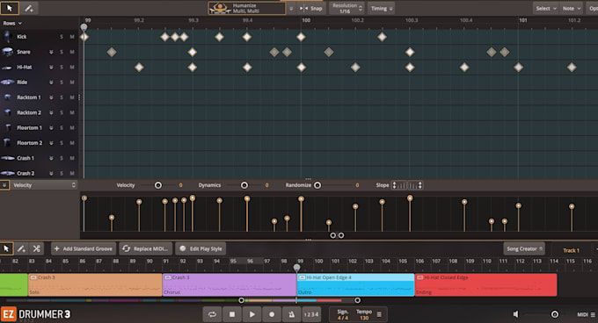Select the purple Chorus song block
This screenshot has height=323, width=598.
(x=230, y=284)
